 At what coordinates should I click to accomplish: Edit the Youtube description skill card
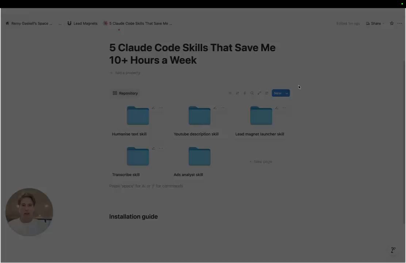(x=215, y=108)
